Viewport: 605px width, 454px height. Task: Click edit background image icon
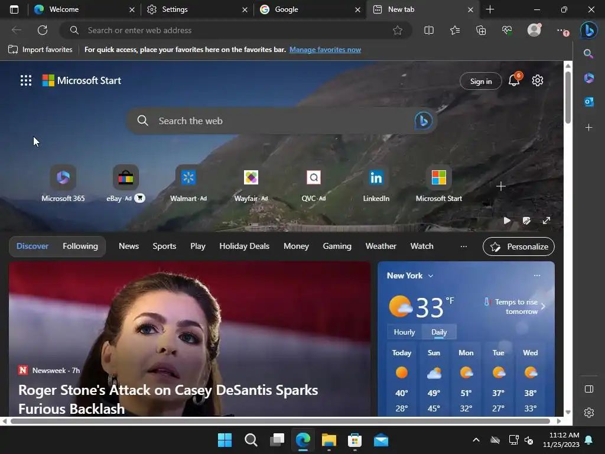526,220
